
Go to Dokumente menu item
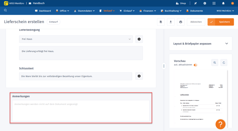tap(194, 11)
